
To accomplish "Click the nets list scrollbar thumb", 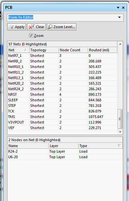I will pos(120,119).
